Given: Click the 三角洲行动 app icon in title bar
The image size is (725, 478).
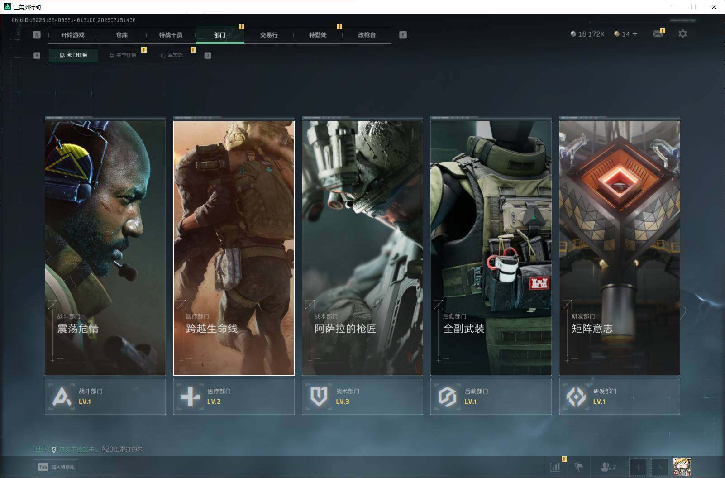Looking at the screenshot, I should pyautogui.click(x=7, y=7).
